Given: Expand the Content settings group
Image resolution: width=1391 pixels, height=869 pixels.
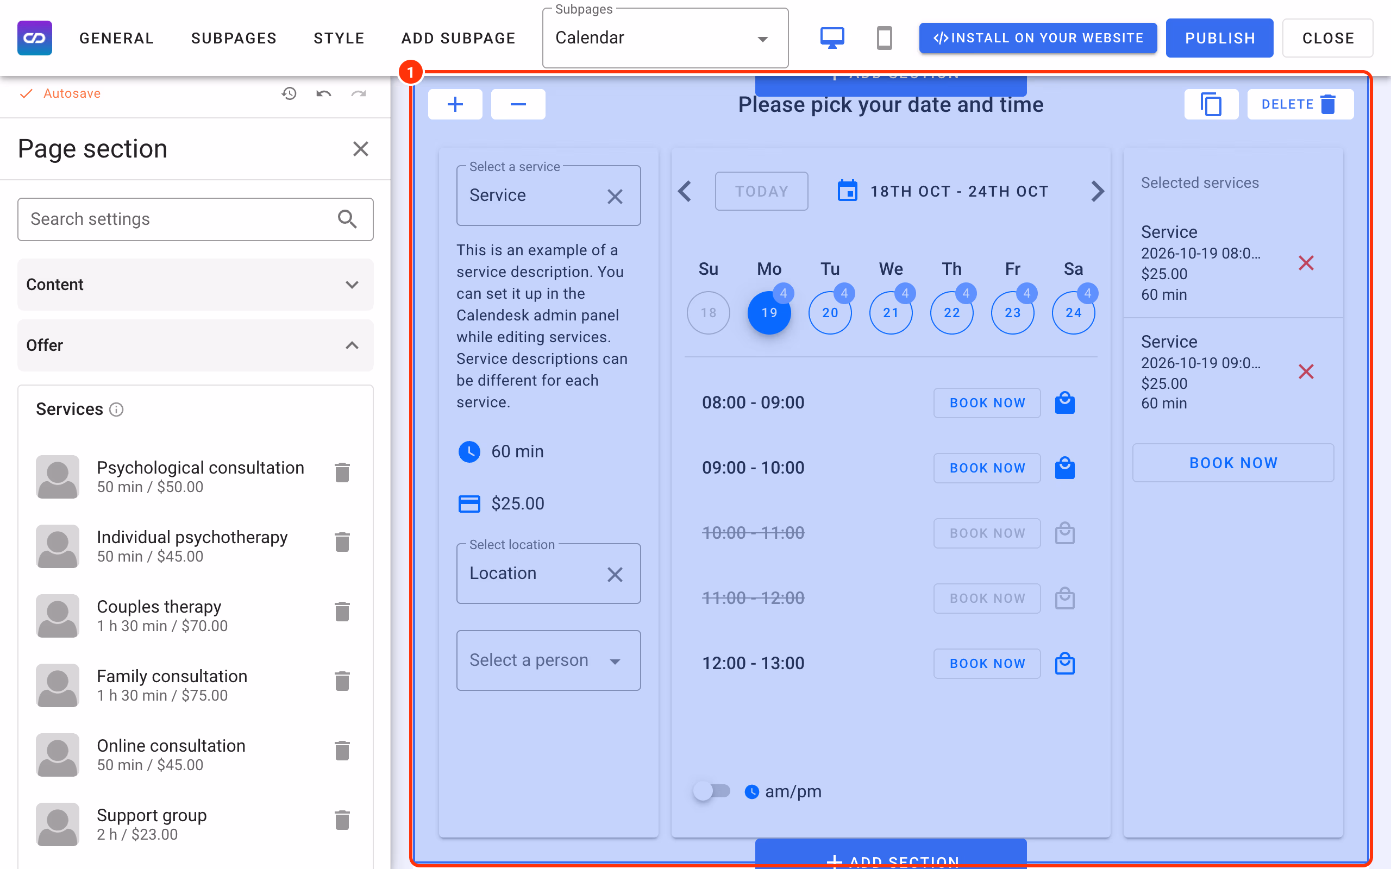Looking at the screenshot, I should pos(196,285).
